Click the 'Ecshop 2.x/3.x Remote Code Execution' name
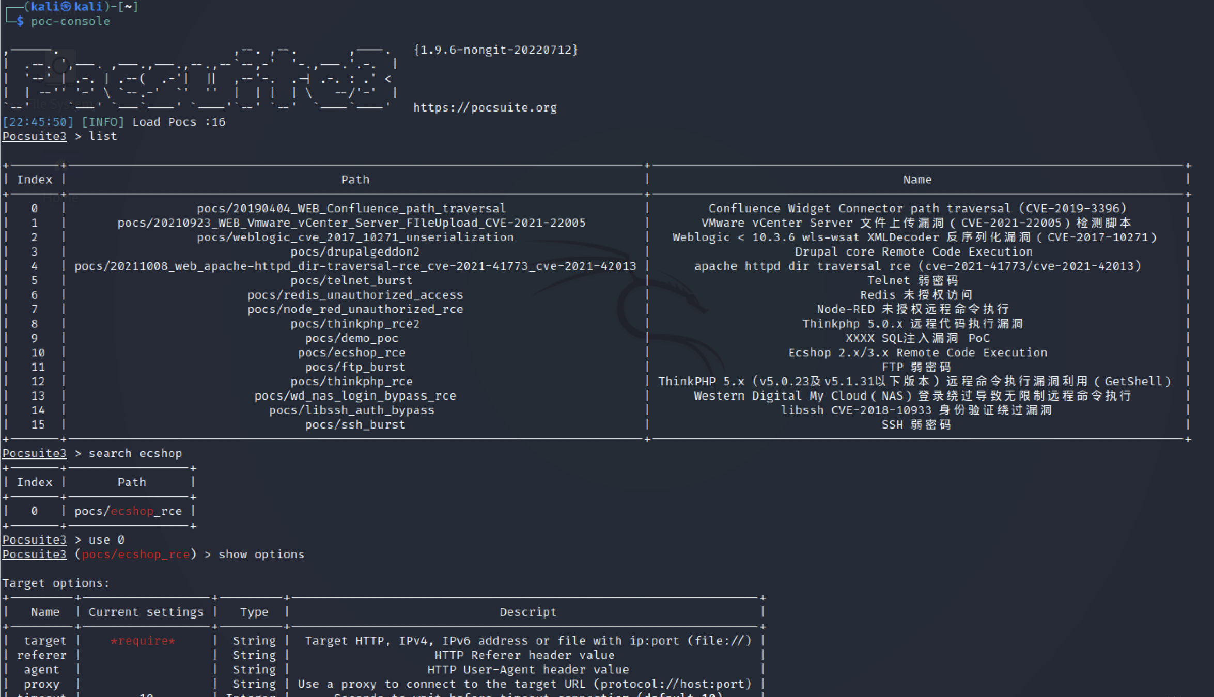 [917, 353]
